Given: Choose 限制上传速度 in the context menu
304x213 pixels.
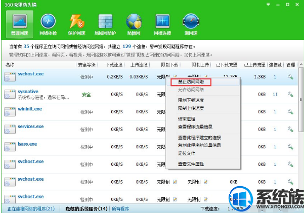Looking at the screenshot, I should 191,108.
